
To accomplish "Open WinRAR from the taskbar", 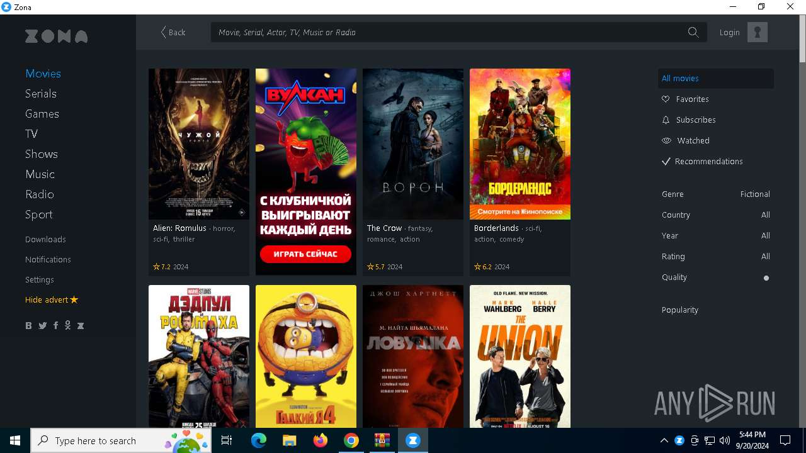I will [382, 440].
